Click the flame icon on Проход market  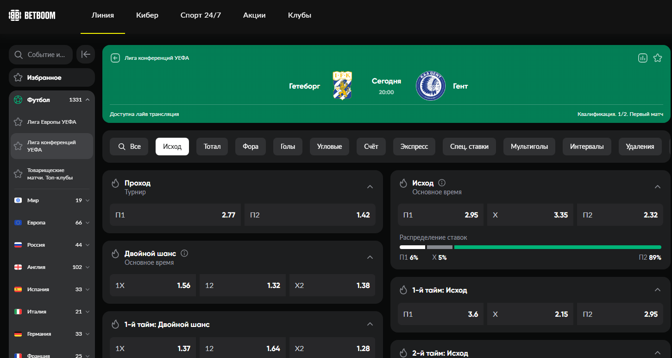[115, 183]
